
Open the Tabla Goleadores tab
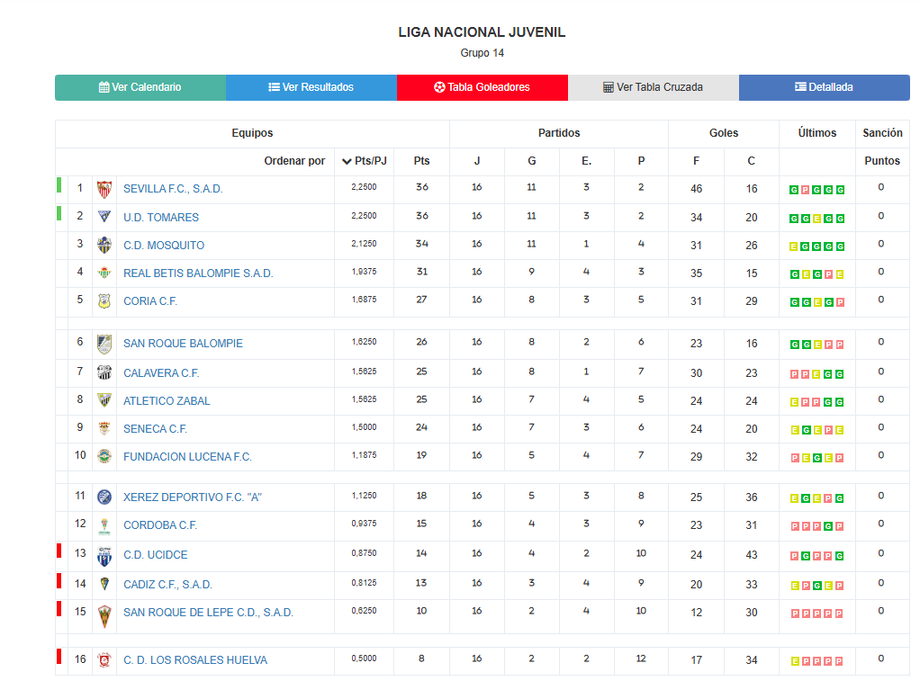pos(483,87)
